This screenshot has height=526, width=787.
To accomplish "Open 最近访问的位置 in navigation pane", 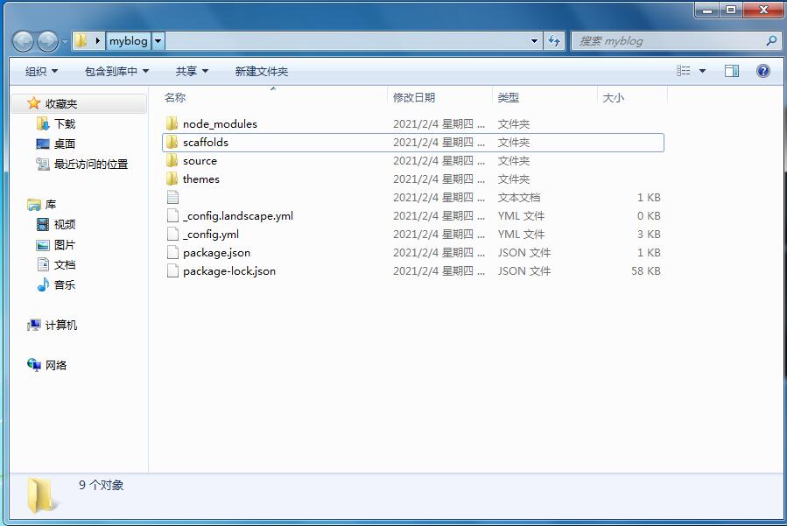I will click(91, 164).
